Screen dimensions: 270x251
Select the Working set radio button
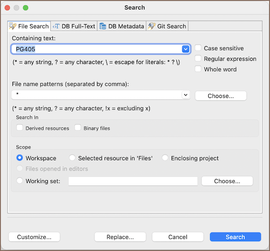pyautogui.click(x=20, y=181)
